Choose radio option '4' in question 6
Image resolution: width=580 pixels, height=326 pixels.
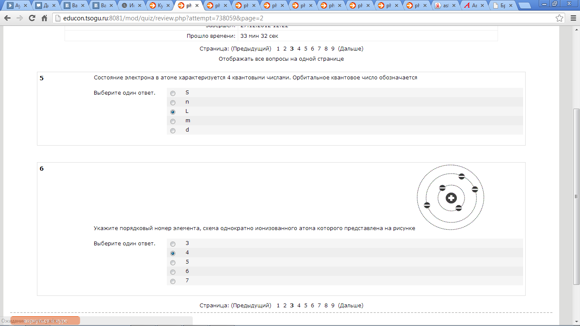(x=173, y=253)
